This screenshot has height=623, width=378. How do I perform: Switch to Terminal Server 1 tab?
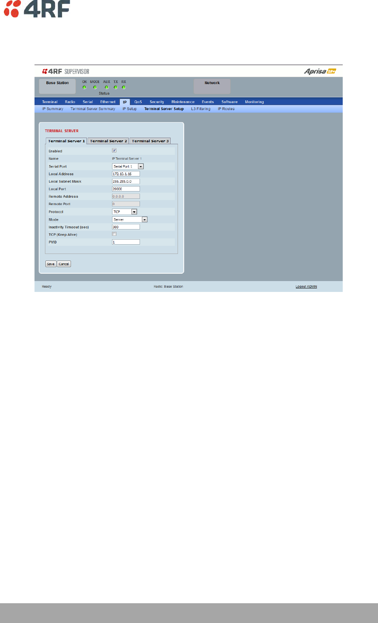[x=66, y=141]
